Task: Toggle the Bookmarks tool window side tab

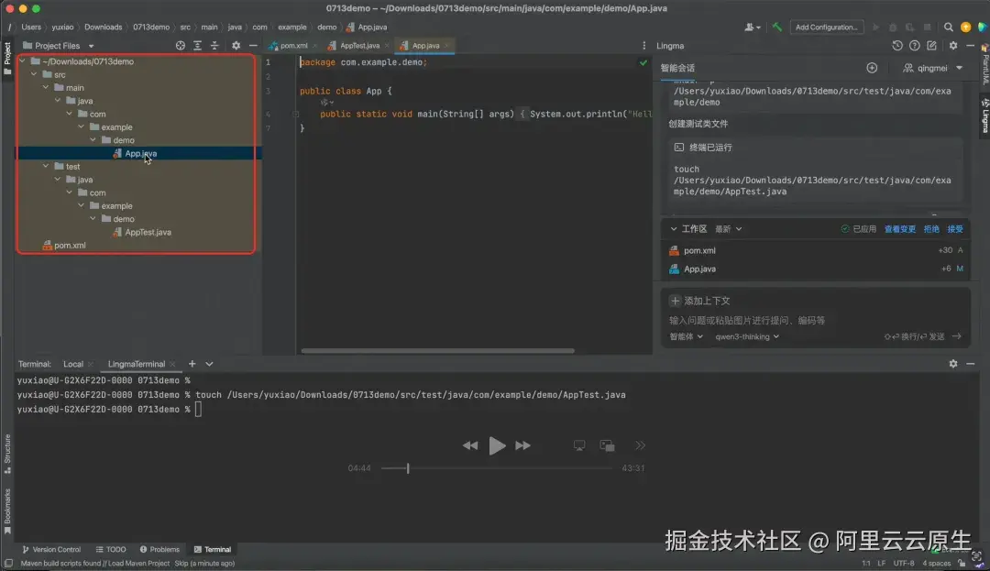Action: click(7, 511)
